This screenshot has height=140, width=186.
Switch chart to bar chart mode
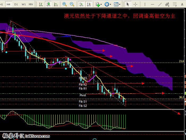[x=41, y=4]
